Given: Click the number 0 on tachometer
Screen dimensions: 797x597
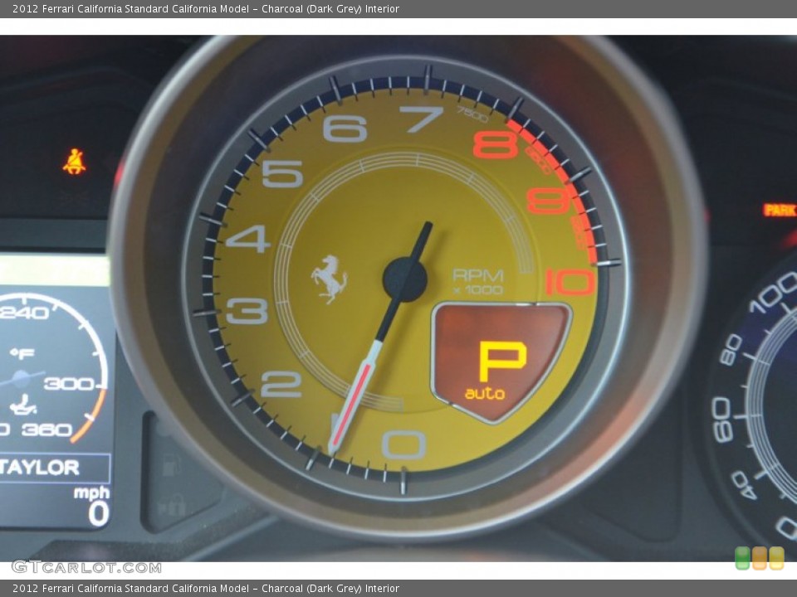Looking at the screenshot, I should tap(403, 444).
